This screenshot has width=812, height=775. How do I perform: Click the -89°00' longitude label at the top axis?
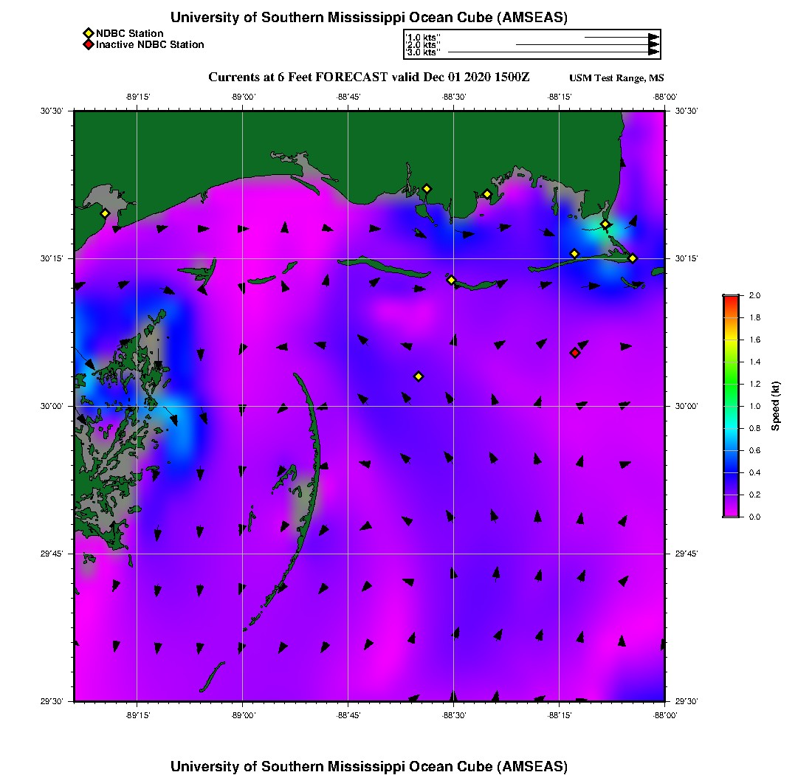point(243,97)
